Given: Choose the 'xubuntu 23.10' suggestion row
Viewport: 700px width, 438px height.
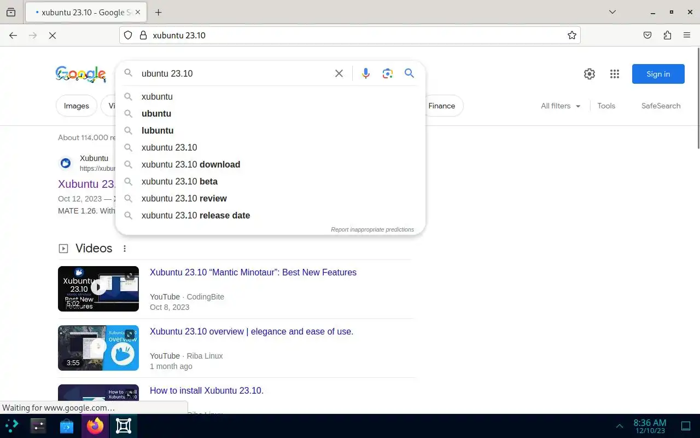Looking at the screenshot, I should (271, 147).
